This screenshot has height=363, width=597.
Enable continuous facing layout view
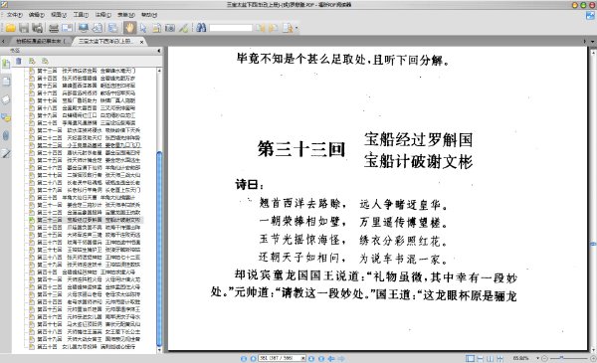(499, 358)
